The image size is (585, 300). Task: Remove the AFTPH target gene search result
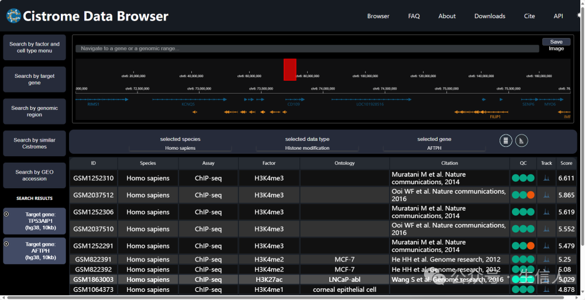pyautogui.click(x=6, y=243)
